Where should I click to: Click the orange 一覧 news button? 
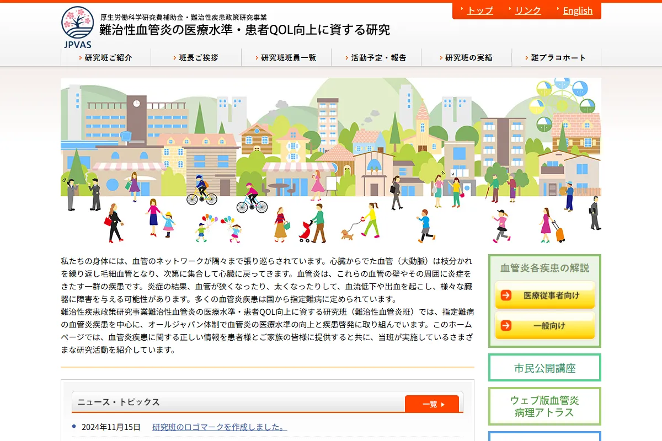[432, 404]
